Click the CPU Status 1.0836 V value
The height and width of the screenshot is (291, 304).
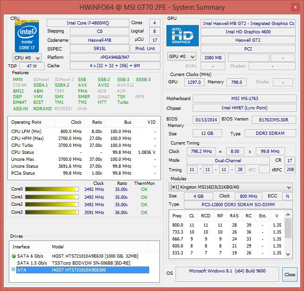(x=146, y=152)
